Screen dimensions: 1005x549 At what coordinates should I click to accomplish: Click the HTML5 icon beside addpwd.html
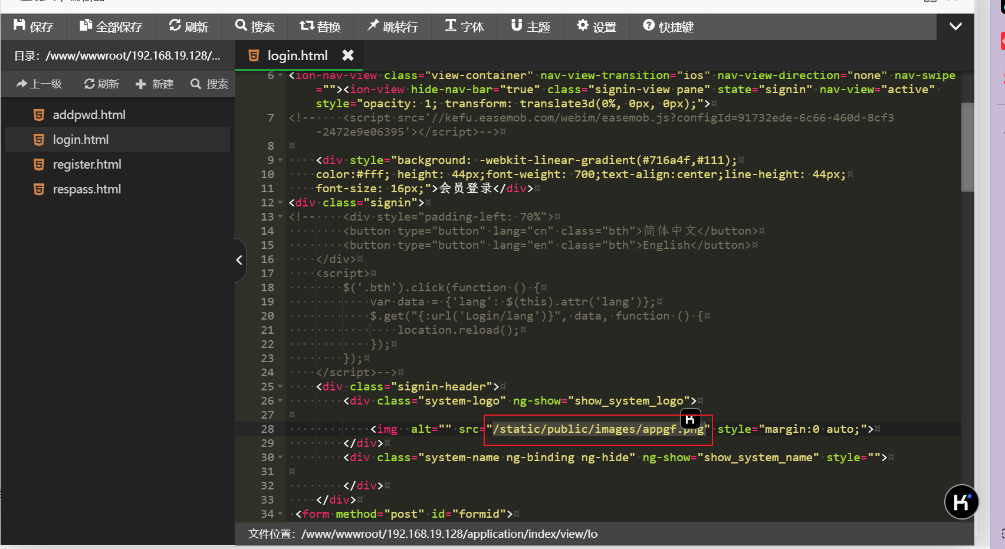[39, 115]
